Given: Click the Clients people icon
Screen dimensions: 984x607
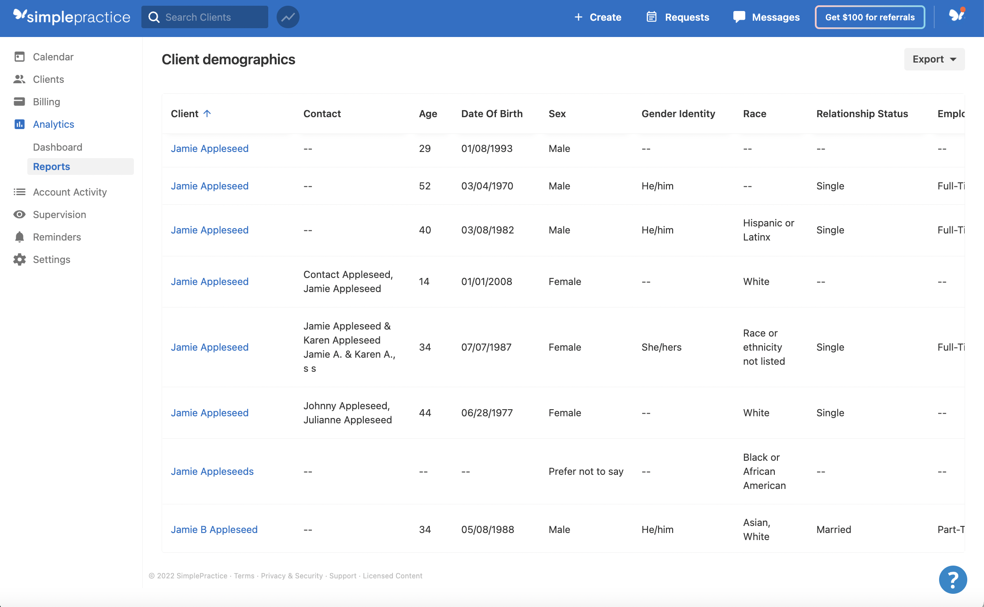Looking at the screenshot, I should [x=19, y=79].
